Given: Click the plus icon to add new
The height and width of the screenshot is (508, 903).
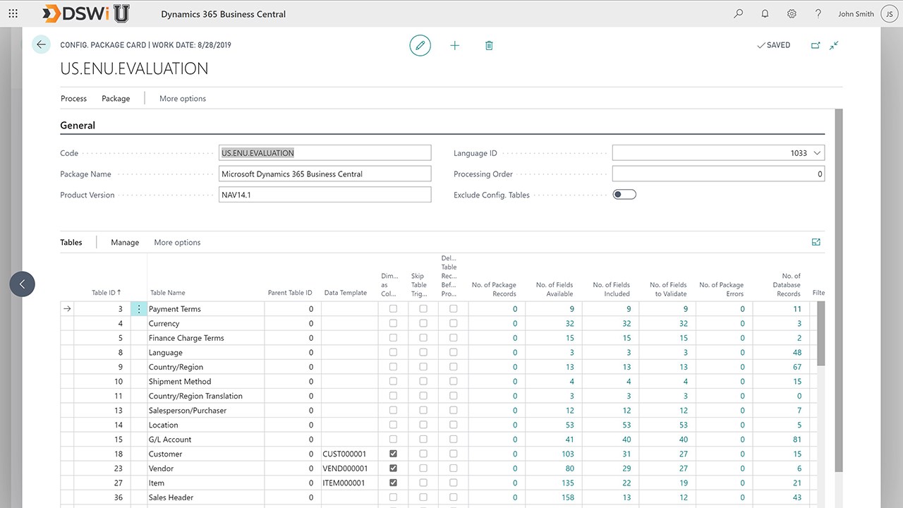Looking at the screenshot, I should click(455, 45).
